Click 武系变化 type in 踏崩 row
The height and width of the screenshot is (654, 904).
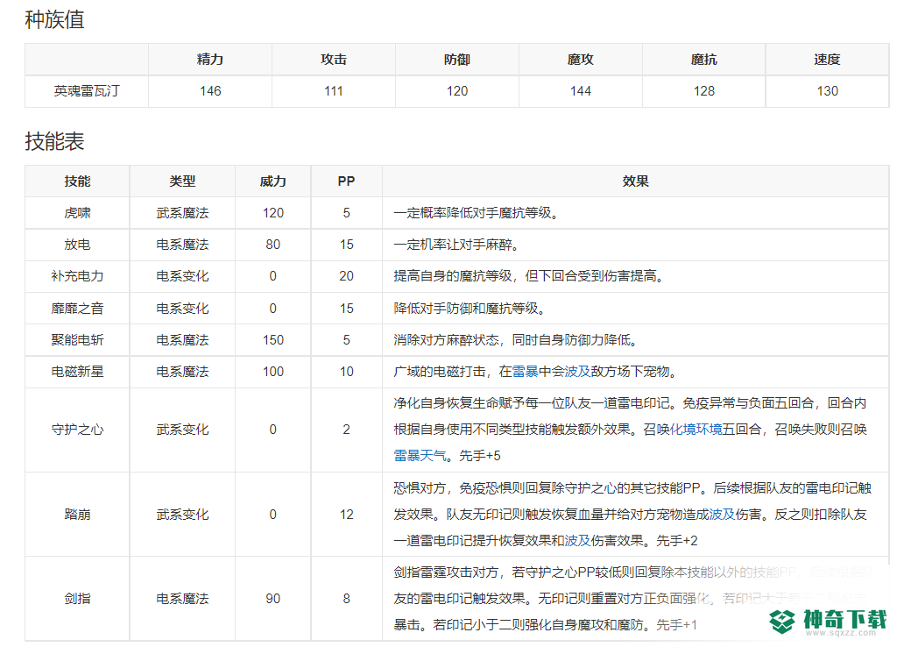coord(182,515)
